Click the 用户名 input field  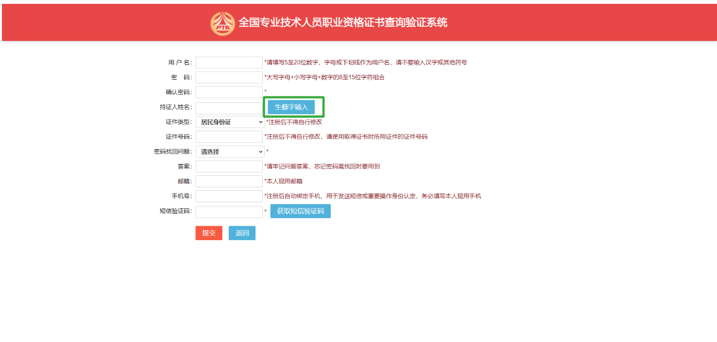pos(229,62)
